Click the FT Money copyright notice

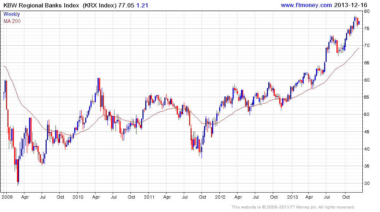coord(293,207)
